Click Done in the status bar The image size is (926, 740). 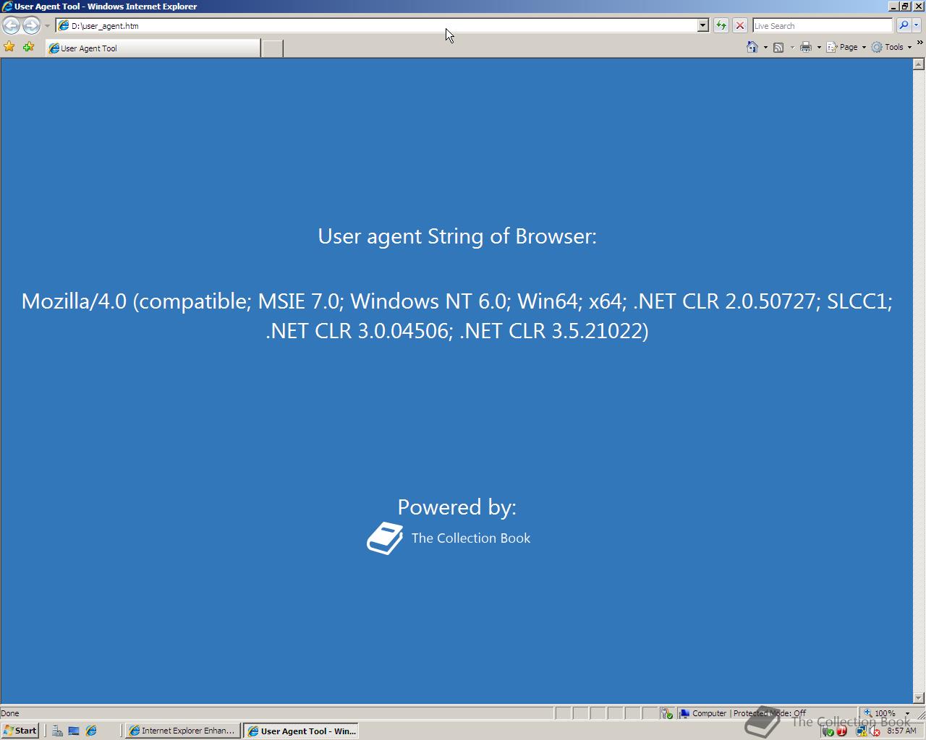(10, 713)
